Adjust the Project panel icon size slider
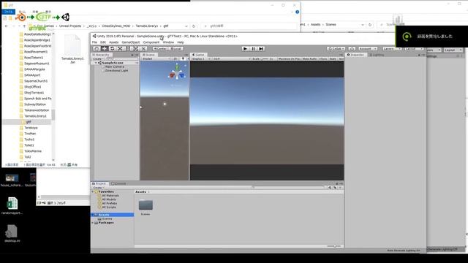Viewport: 468px width, 263px height. tap(334, 246)
